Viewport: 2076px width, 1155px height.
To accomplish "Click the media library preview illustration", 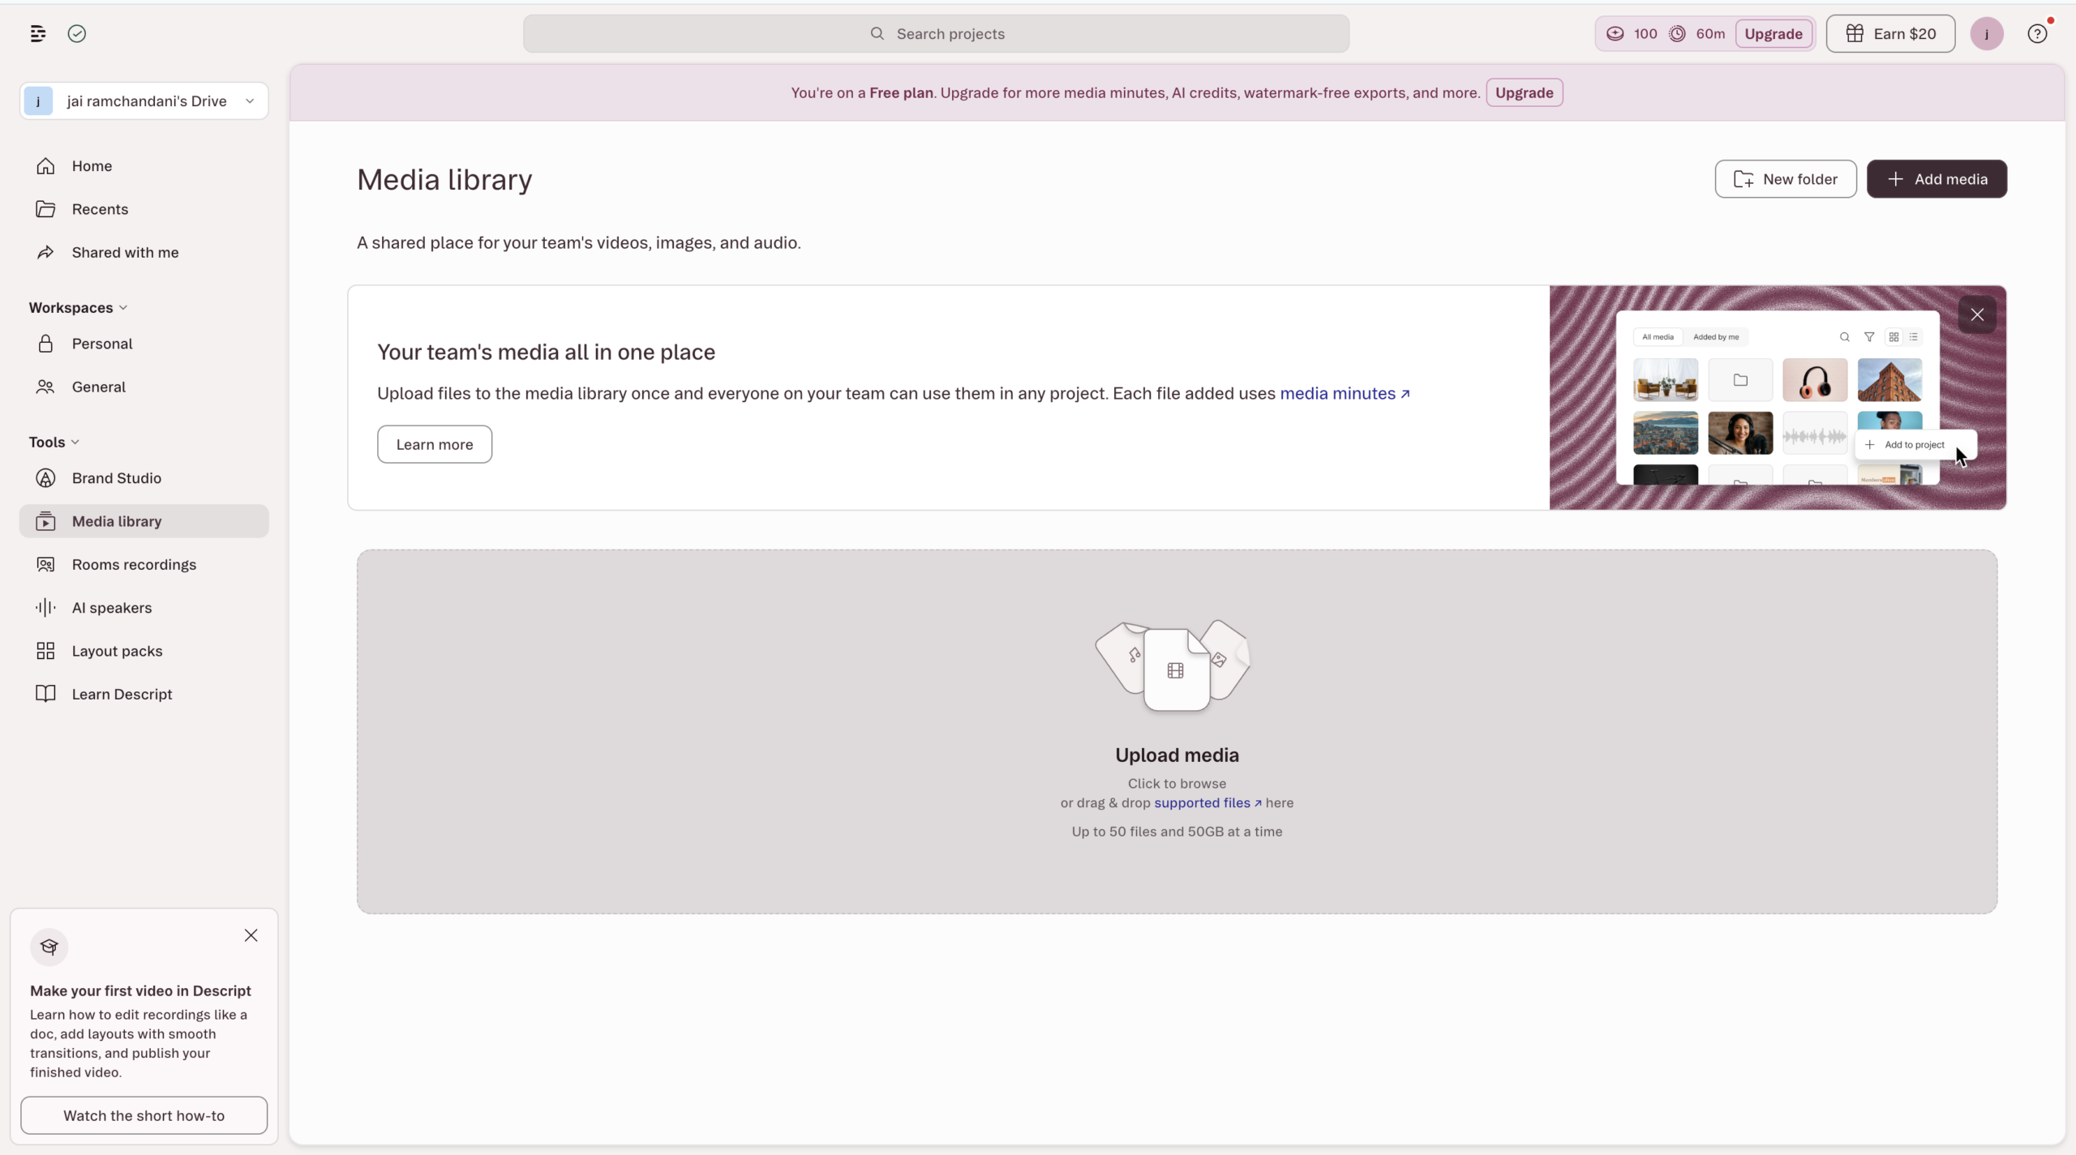I will click(x=1778, y=397).
